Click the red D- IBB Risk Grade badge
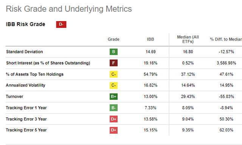This screenshot has width=242, height=145. coord(61,25)
